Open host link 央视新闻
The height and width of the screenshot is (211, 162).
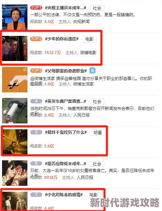click(81, 21)
